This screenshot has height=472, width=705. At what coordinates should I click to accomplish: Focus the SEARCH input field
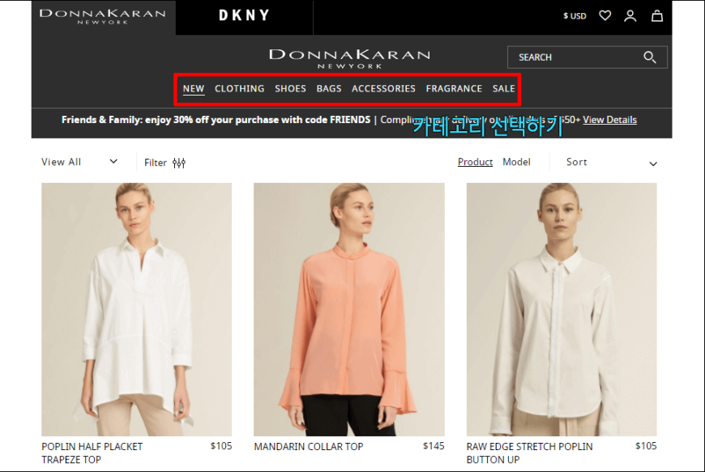click(587, 57)
